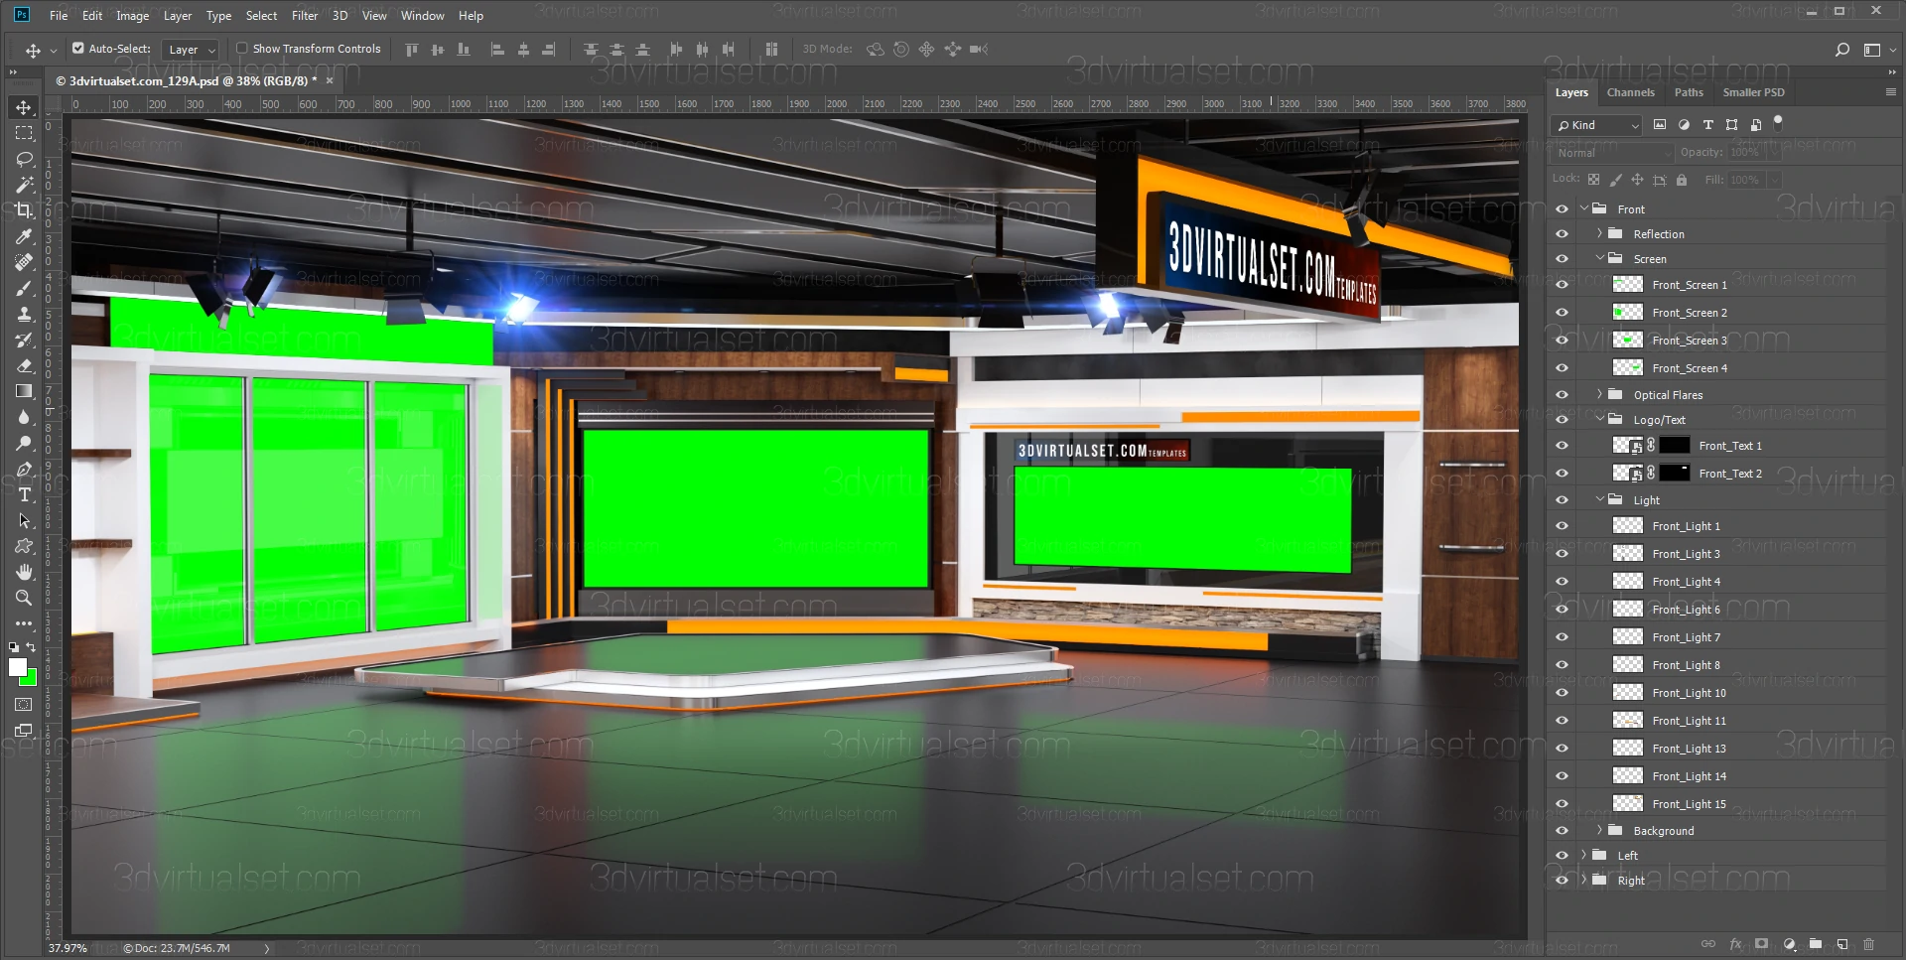Select the Zoom tool
This screenshot has width=1906, height=960.
[x=24, y=598]
